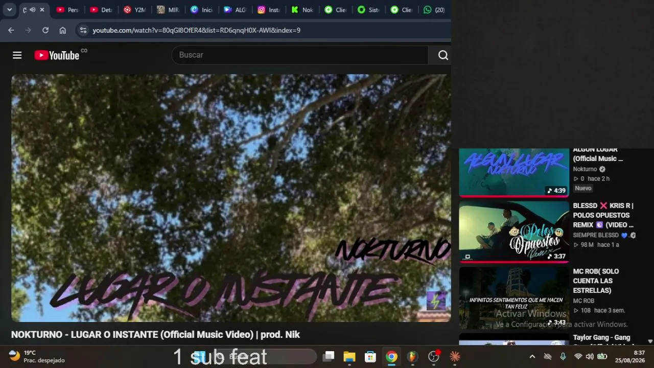Image resolution: width=654 pixels, height=368 pixels.
Task: Open the weather widget showing 19°C
Action: coord(37,356)
